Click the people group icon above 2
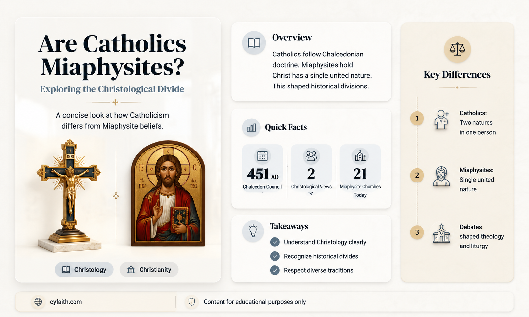Viewport: 529px width, 317px height. tap(311, 156)
